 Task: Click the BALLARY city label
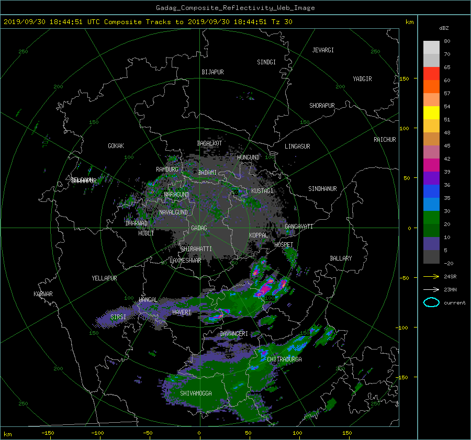341,258
